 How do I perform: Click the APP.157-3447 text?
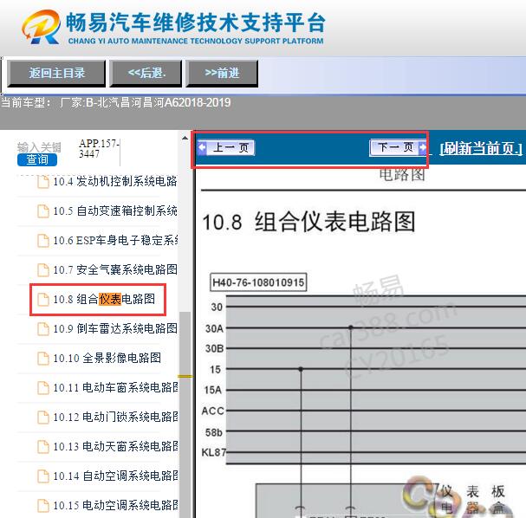point(99,148)
